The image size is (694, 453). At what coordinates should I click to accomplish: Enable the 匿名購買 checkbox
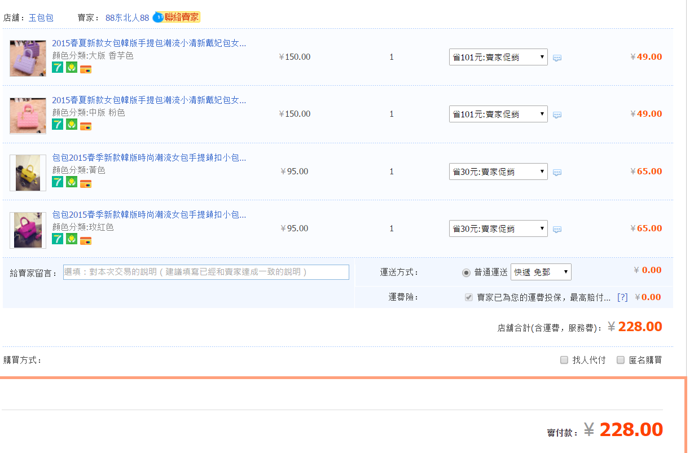click(x=621, y=360)
